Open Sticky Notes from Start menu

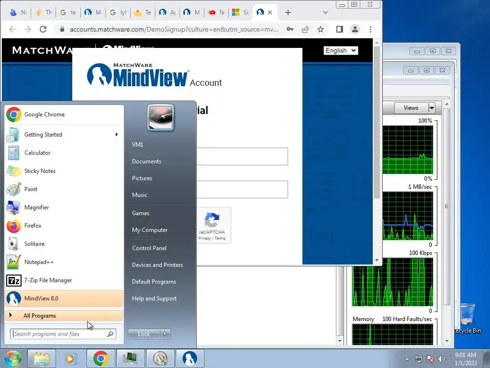pos(64,171)
